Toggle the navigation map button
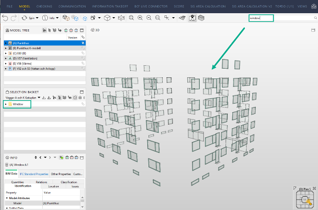 (192, 18)
